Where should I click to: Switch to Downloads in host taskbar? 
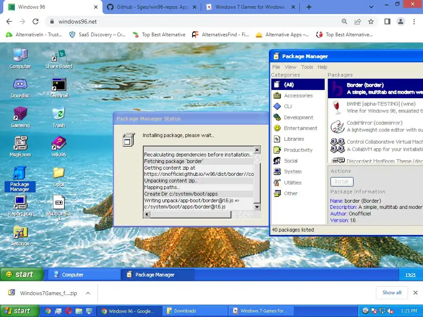pyautogui.click(x=196, y=311)
